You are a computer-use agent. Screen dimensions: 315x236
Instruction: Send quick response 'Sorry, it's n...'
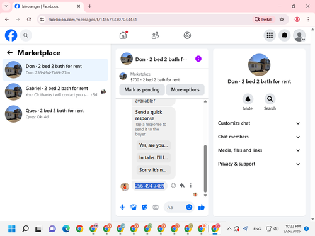pos(154,170)
